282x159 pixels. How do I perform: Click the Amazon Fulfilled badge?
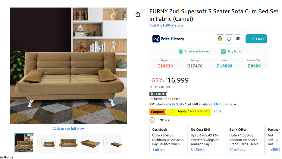click(x=158, y=94)
